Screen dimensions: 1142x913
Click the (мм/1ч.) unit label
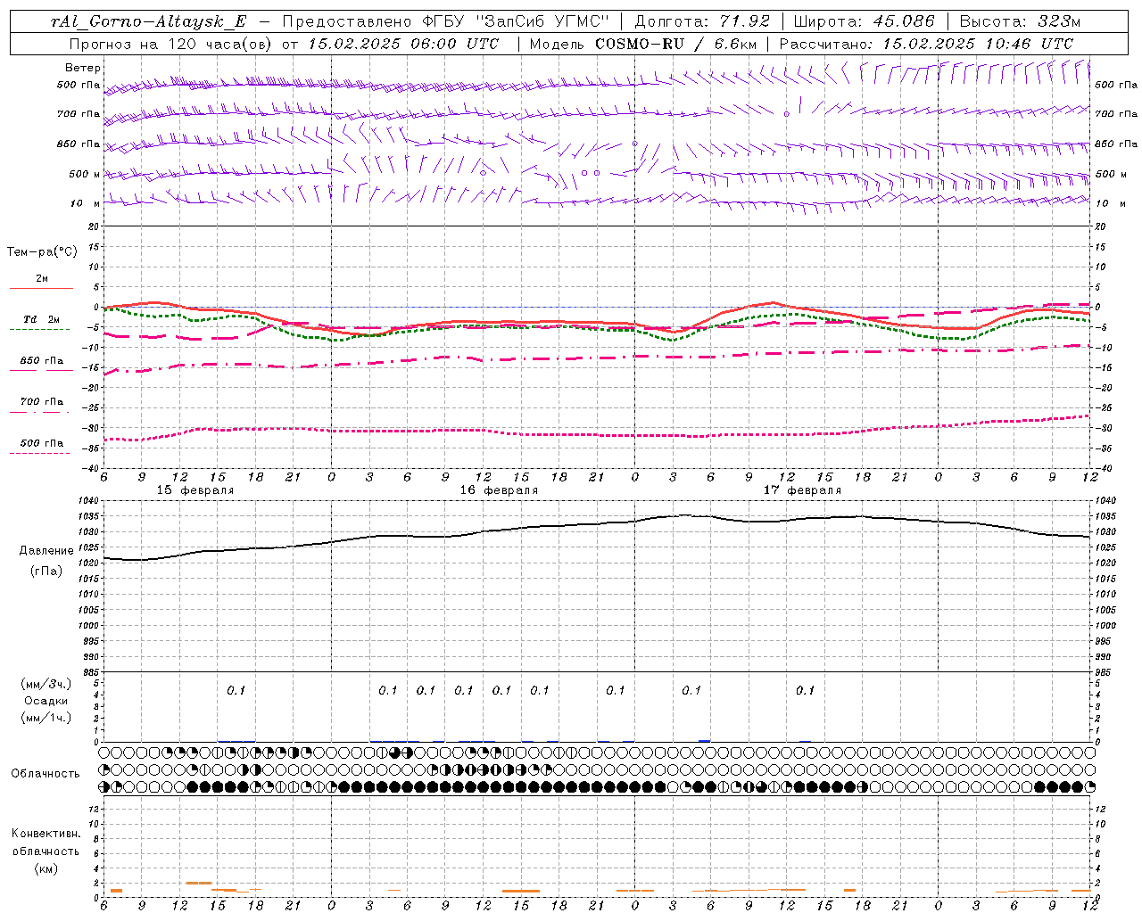pos(46,718)
